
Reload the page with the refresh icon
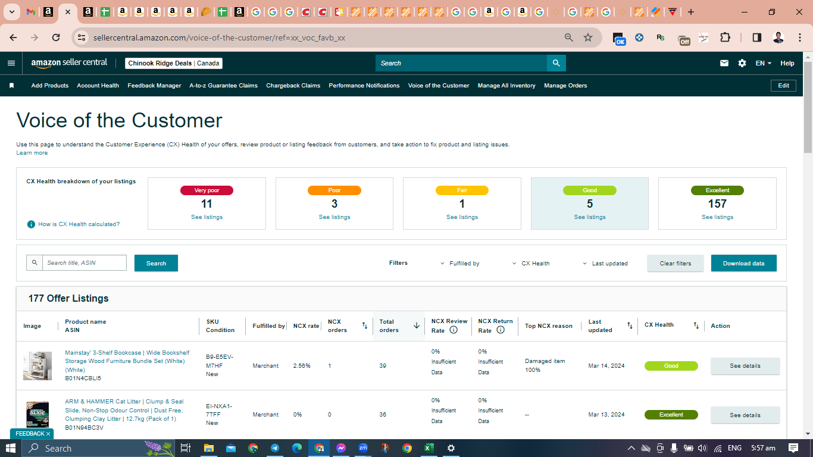[x=56, y=37]
